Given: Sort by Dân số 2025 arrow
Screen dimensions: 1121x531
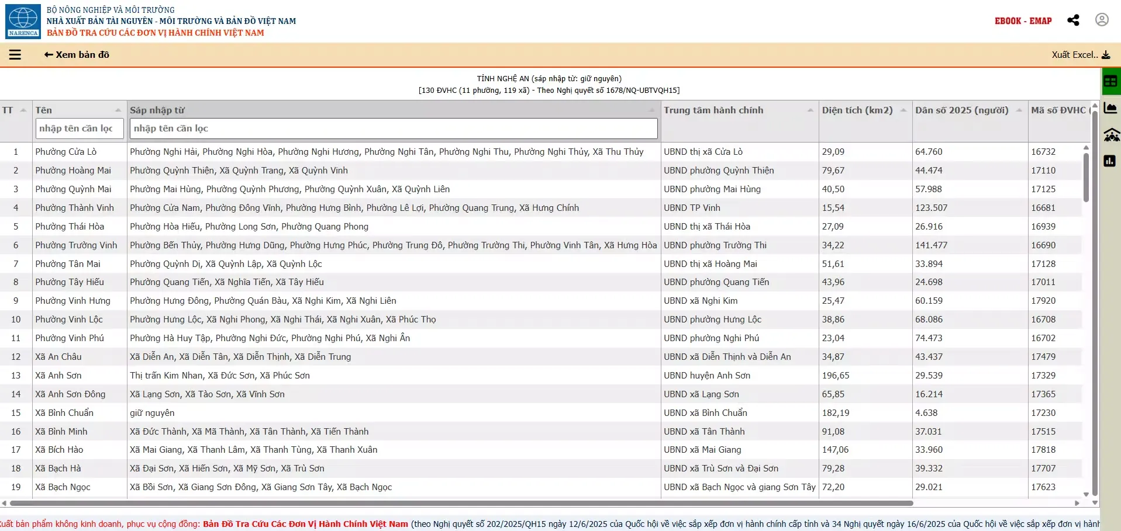Looking at the screenshot, I should (x=1019, y=110).
